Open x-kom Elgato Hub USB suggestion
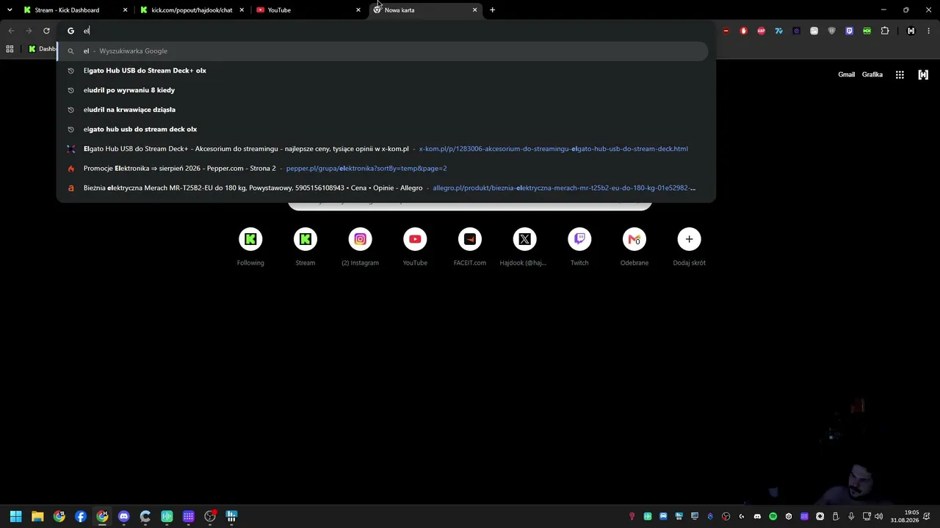The image size is (940, 528). [x=383, y=149]
